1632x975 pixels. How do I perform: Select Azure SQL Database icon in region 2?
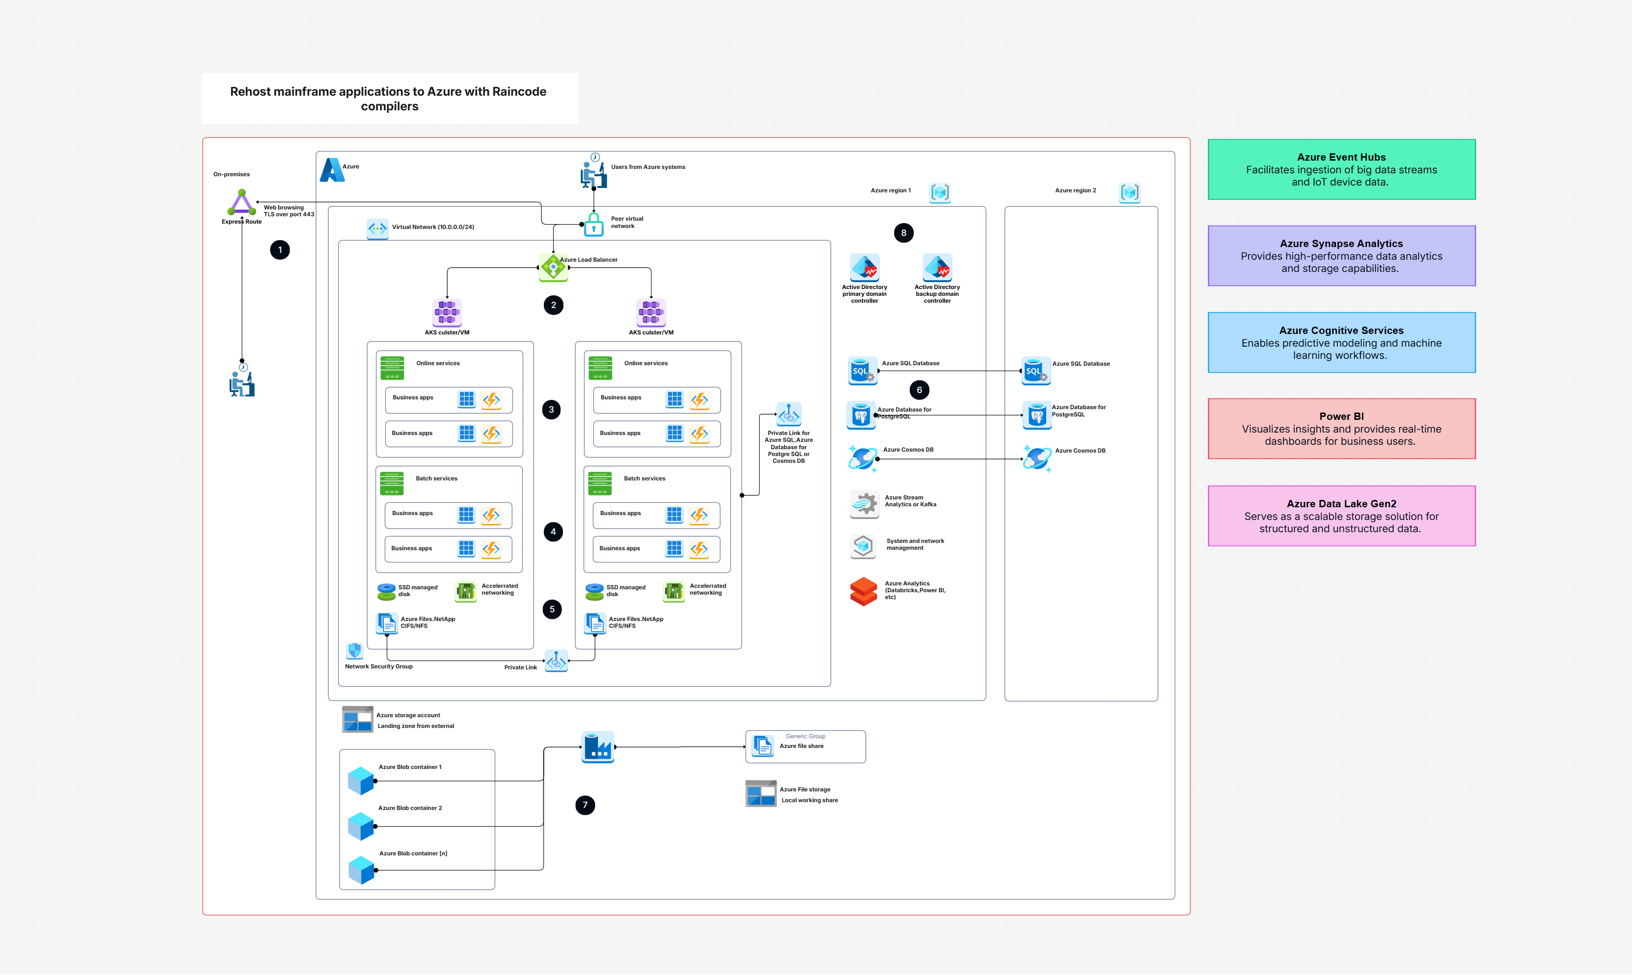click(x=1035, y=371)
